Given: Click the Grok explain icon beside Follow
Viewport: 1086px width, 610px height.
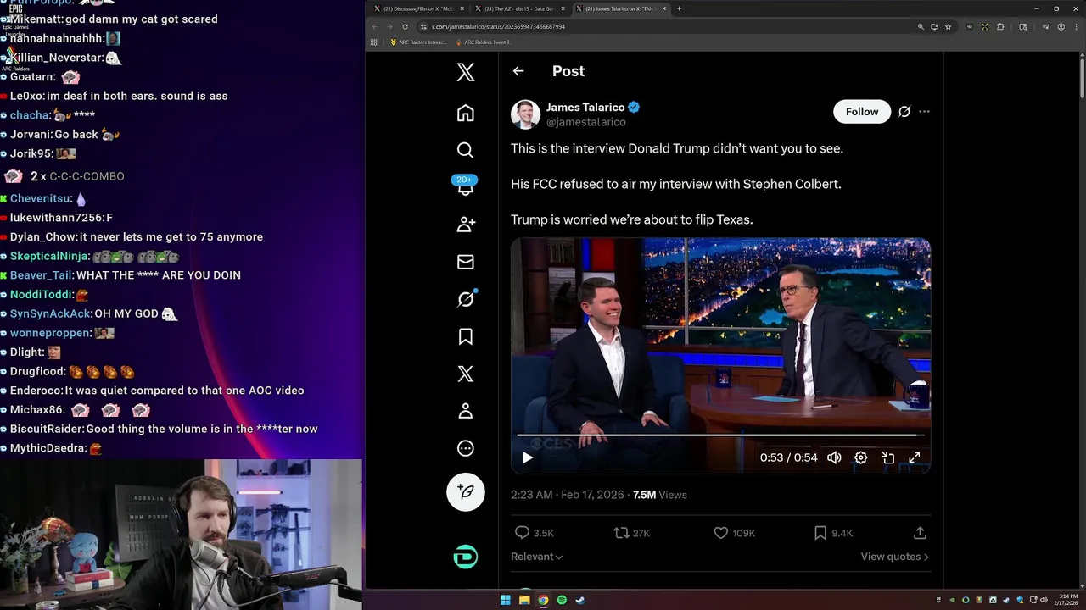Looking at the screenshot, I should pos(904,112).
